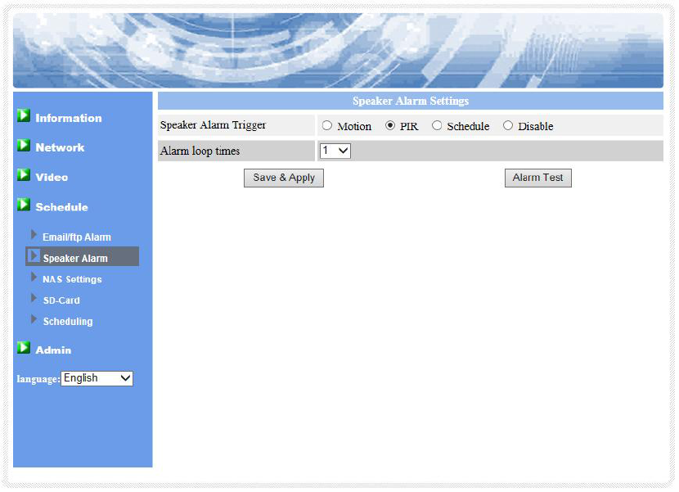Open the NAS Settings page

72,280
